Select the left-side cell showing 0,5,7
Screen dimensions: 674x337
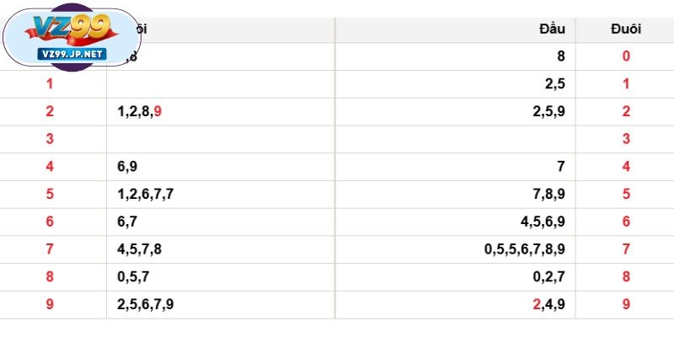coord(134,276)
